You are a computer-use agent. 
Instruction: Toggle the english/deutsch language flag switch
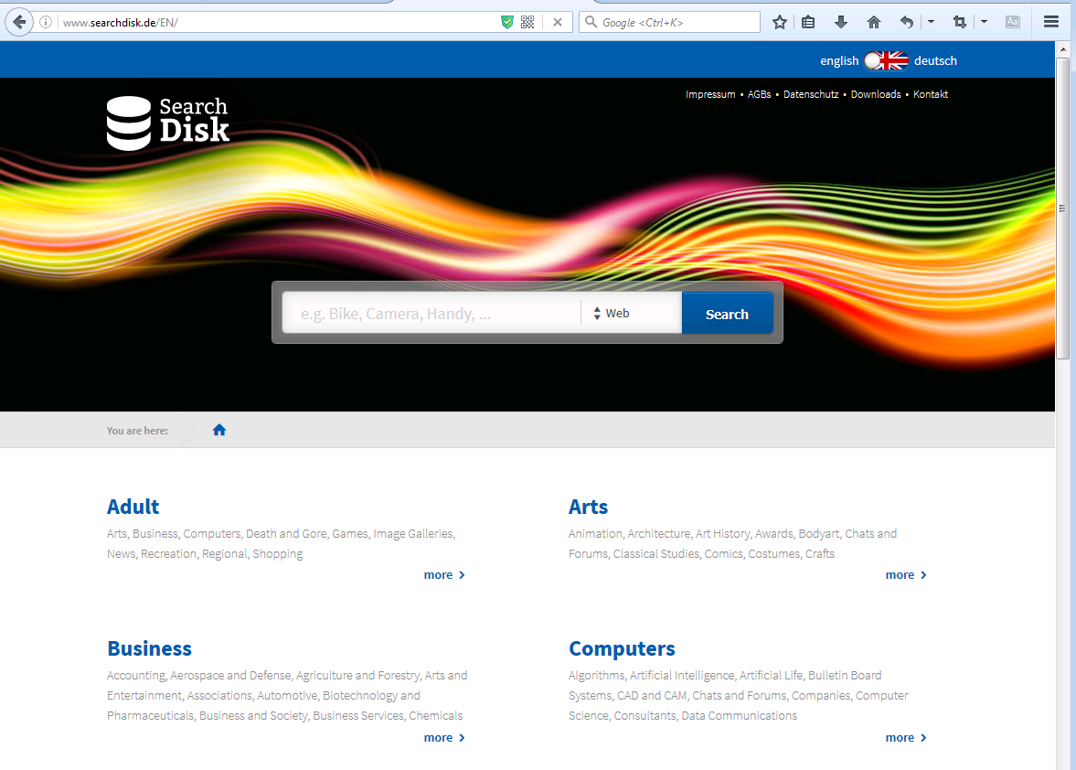pyautogui.click(x=886, y=60)
